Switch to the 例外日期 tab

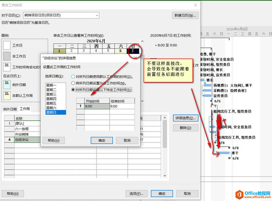click(10, 109)
